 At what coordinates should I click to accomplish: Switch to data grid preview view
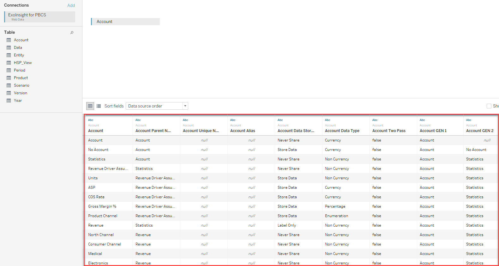coord(90,106)
